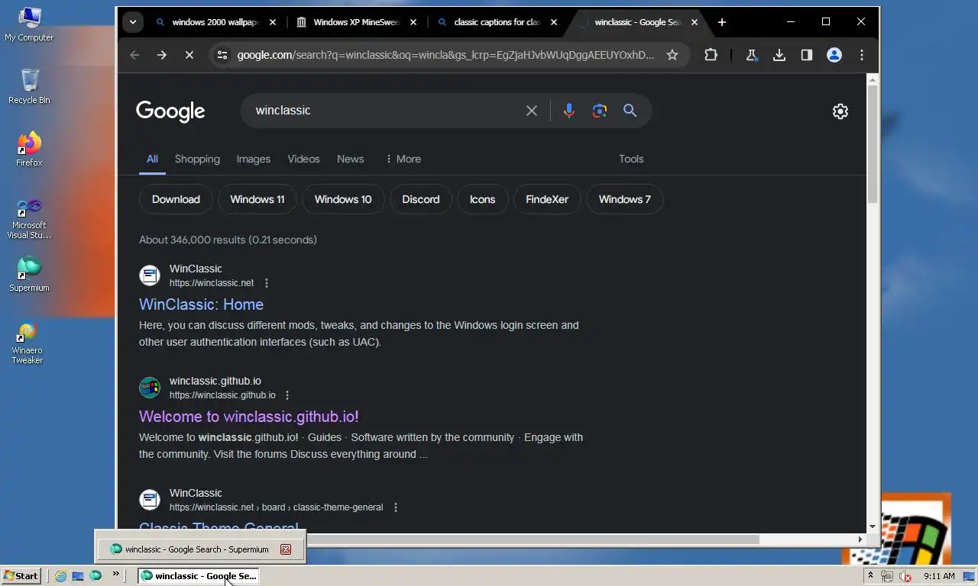The width and height of the screenshot is (978, 586).
Task: Open the Chrome Labs flask icon
Action: pos(752,55)
